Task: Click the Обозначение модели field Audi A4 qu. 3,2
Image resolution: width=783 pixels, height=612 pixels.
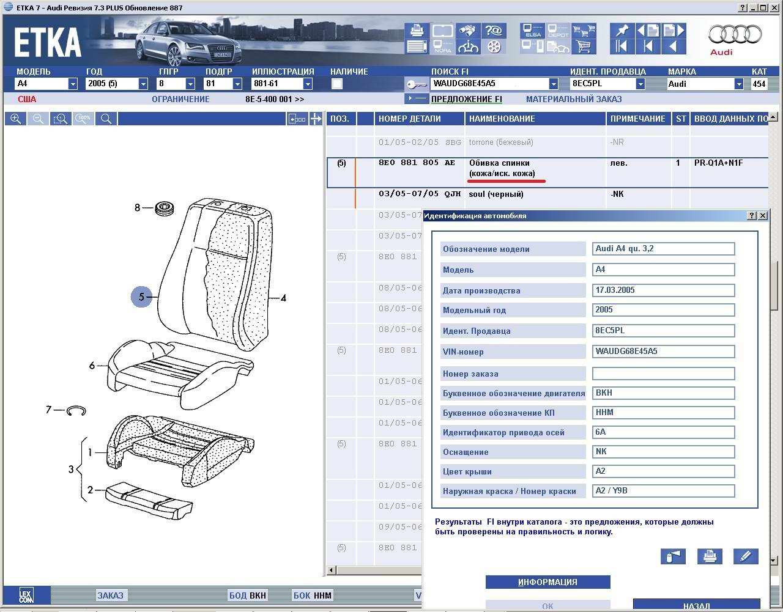Action: (663, 248)
